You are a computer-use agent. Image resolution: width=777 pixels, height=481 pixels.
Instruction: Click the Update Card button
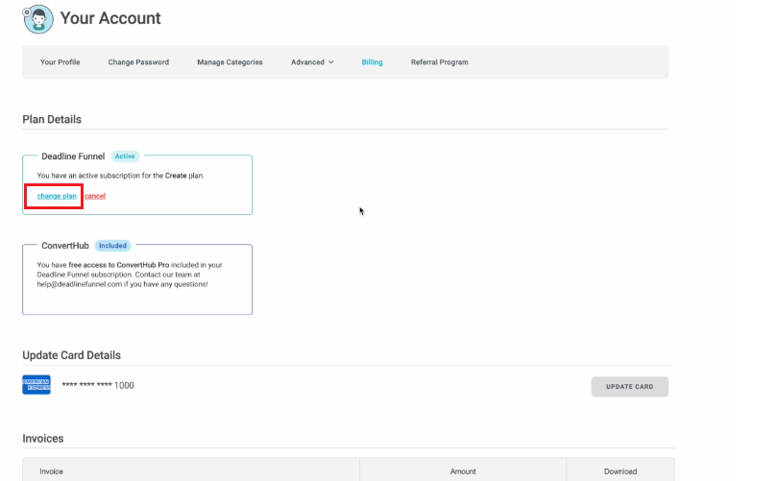tap(629, 386)
